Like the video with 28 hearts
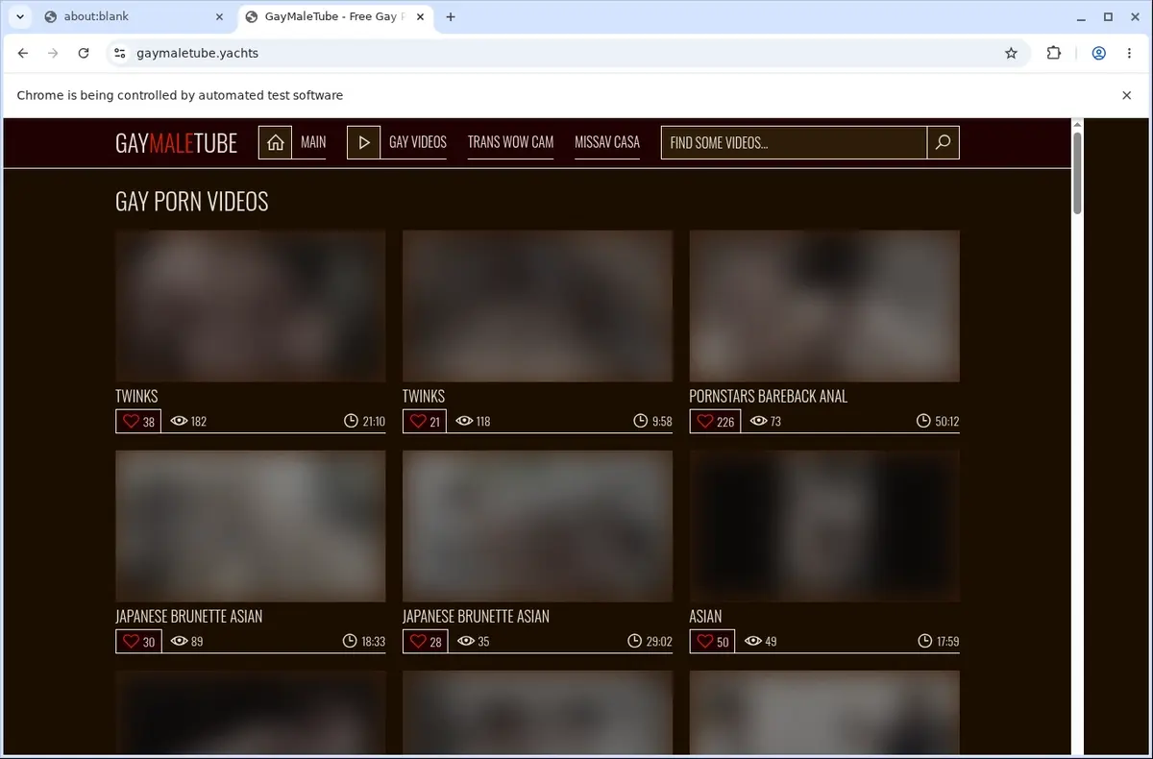Image resolution: width=1153 pixels, height=759 pixels. (425, 641)
